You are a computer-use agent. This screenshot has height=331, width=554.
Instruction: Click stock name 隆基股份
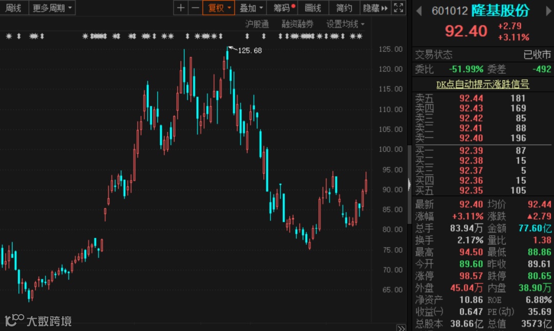pyautogui.click(x=500, y=11)
